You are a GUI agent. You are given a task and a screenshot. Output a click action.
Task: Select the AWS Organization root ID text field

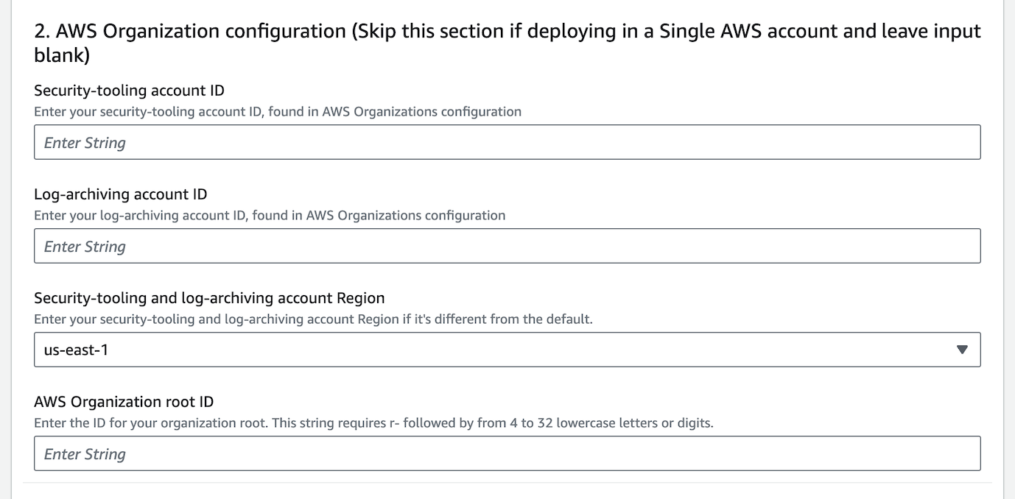295,453
